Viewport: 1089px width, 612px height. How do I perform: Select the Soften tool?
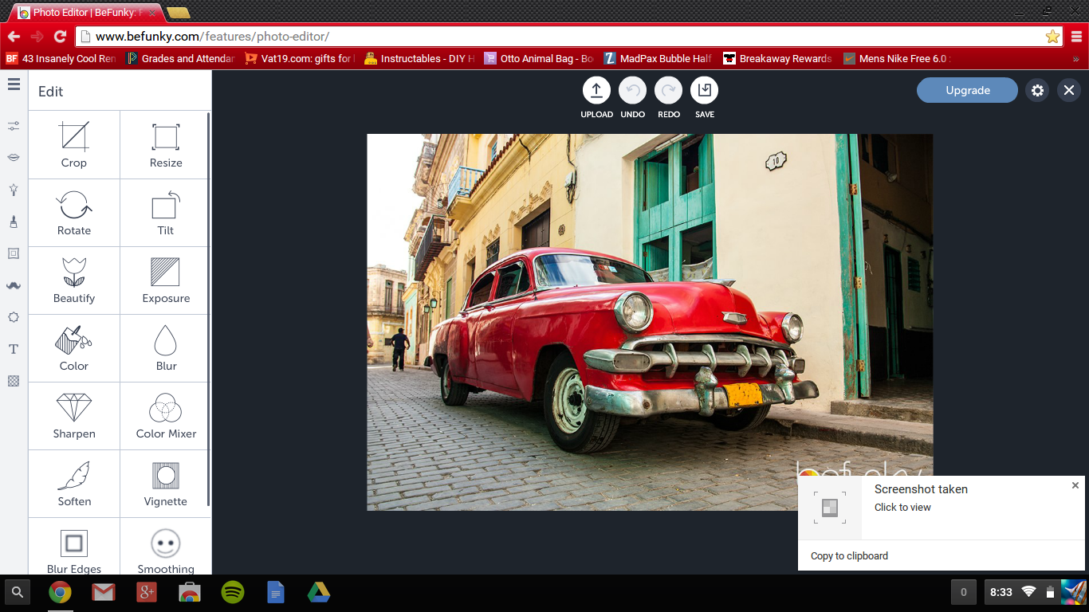74,484
